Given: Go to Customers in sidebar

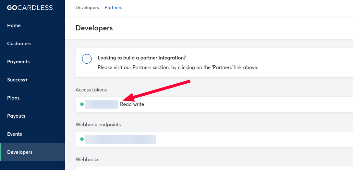Looking at the screenshot, I should (19, 44).
